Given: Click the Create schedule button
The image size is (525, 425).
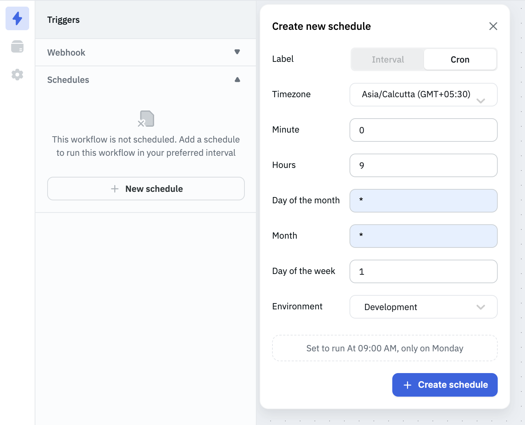Looking at the screenshot, I should pos(445,384).
